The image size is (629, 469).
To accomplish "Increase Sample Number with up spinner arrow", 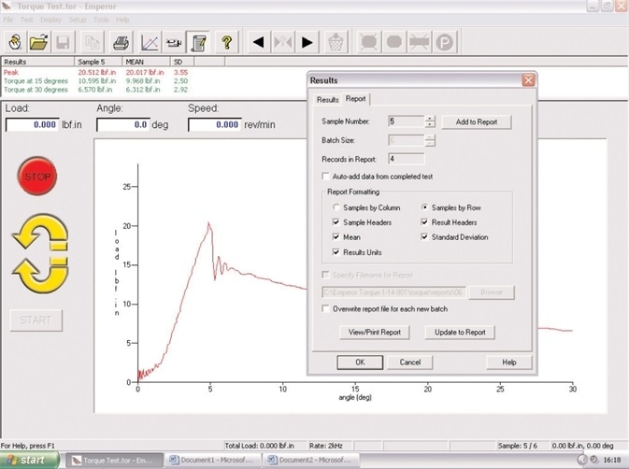I will 430,119.
